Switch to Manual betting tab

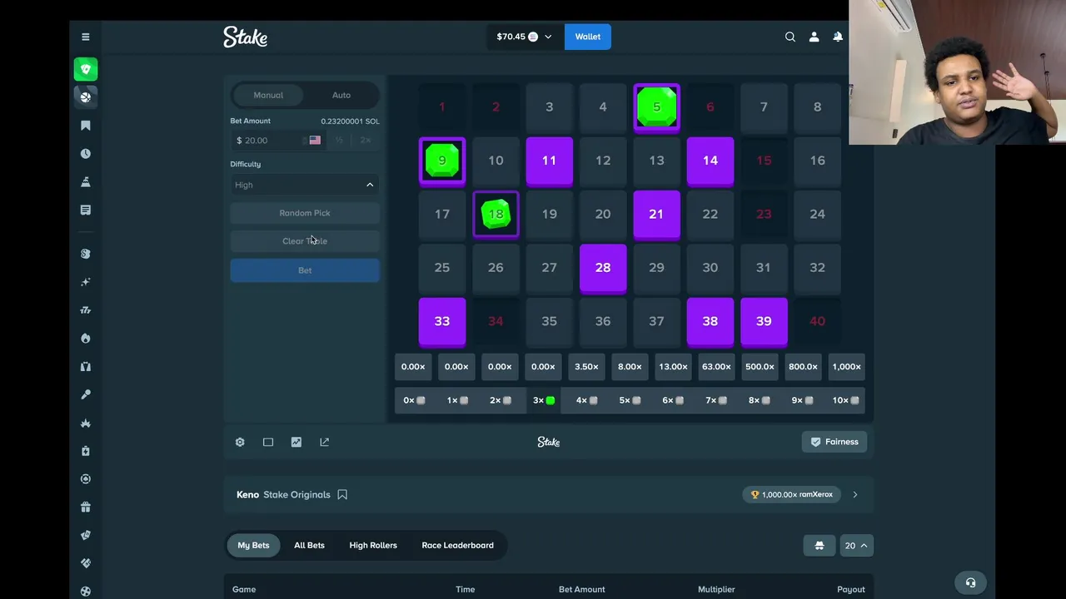click(268, 95)
